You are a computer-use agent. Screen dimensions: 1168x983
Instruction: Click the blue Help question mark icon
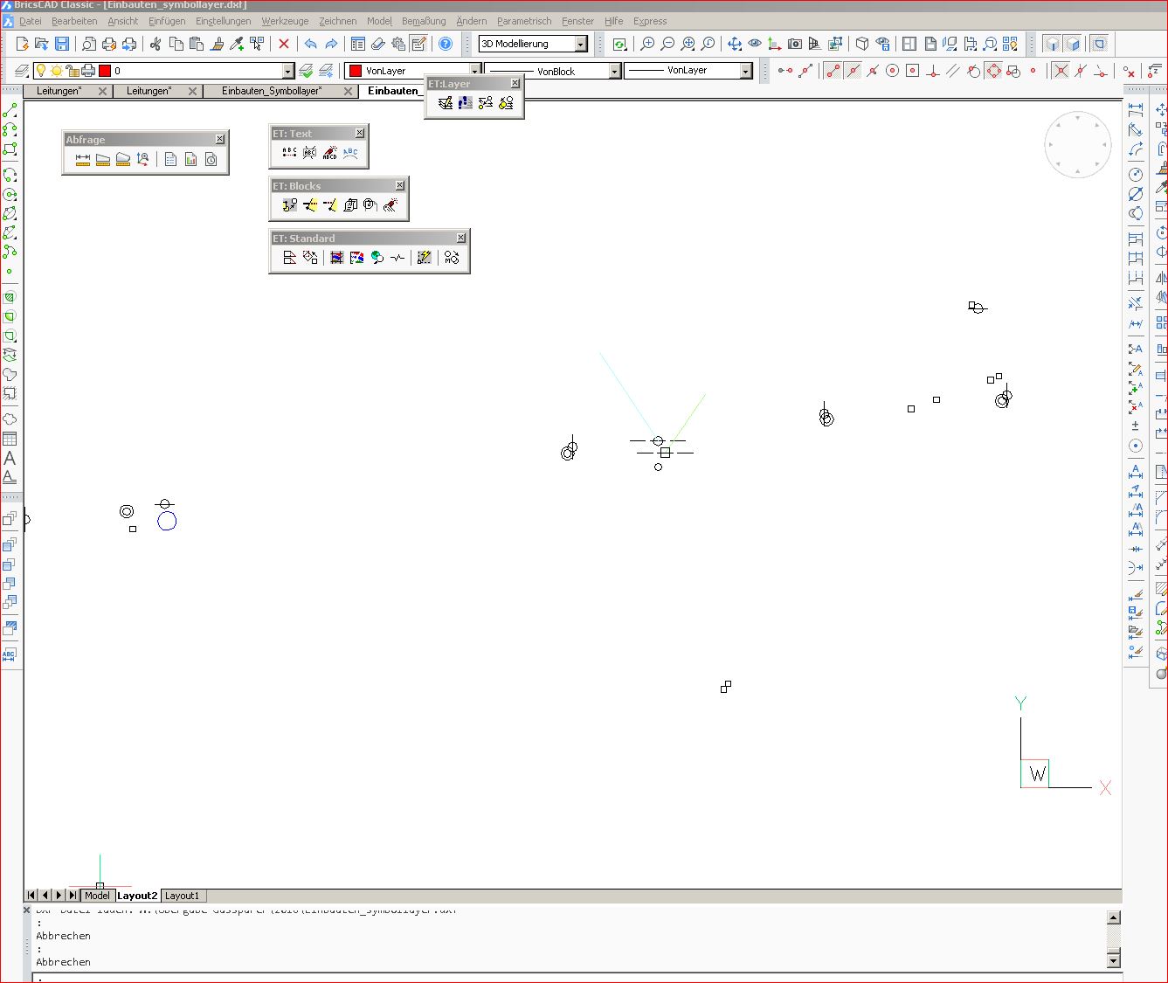(446, 44)
